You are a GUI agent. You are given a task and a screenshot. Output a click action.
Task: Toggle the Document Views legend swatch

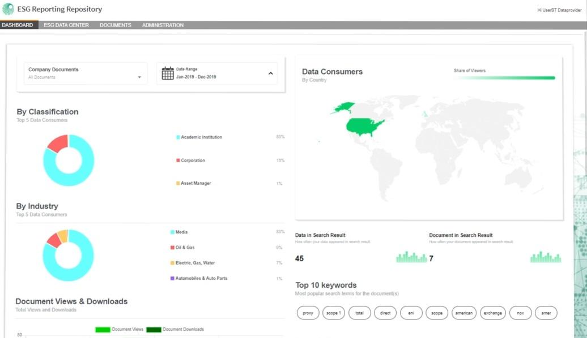(x=103, y=330)
